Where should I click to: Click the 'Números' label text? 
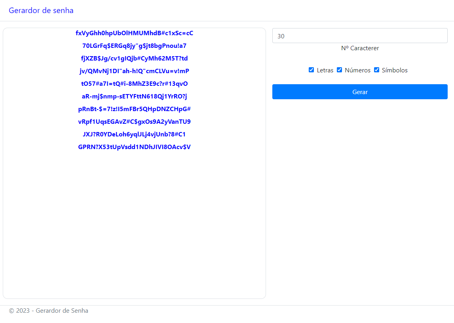357,70
